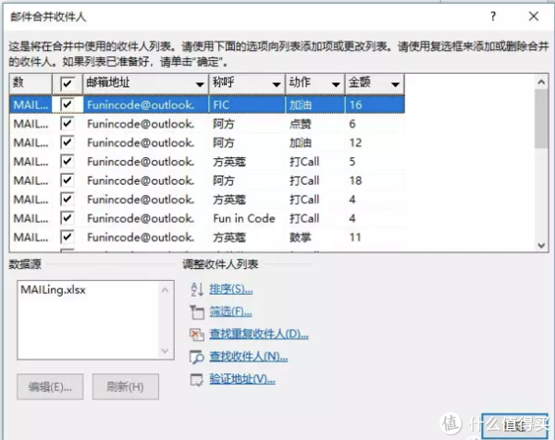Click the Find recipient (查找收件人) icon

(194, 357)
